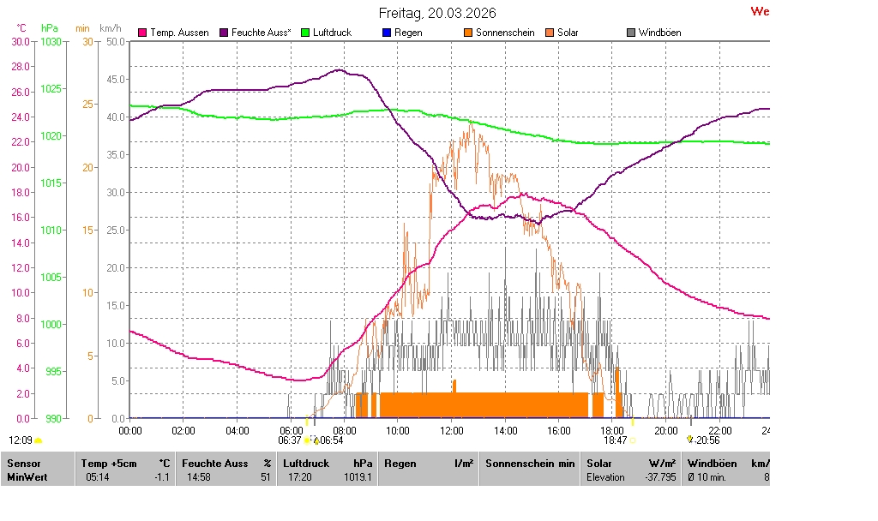Click the purple Feuchte Auss legend swatch
The height and width of the screenshot is (521, 878).
pyautogui.click(x=224, y=33)
